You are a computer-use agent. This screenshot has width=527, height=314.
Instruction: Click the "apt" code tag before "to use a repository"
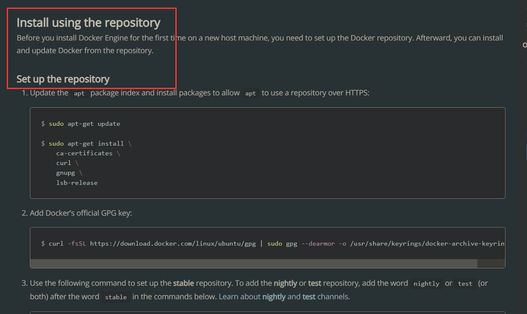pos(250,93)
